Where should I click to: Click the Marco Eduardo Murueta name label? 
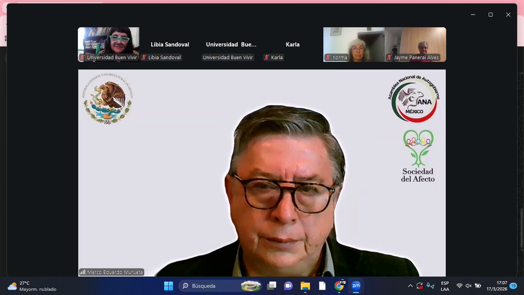[x=115, y=272]
